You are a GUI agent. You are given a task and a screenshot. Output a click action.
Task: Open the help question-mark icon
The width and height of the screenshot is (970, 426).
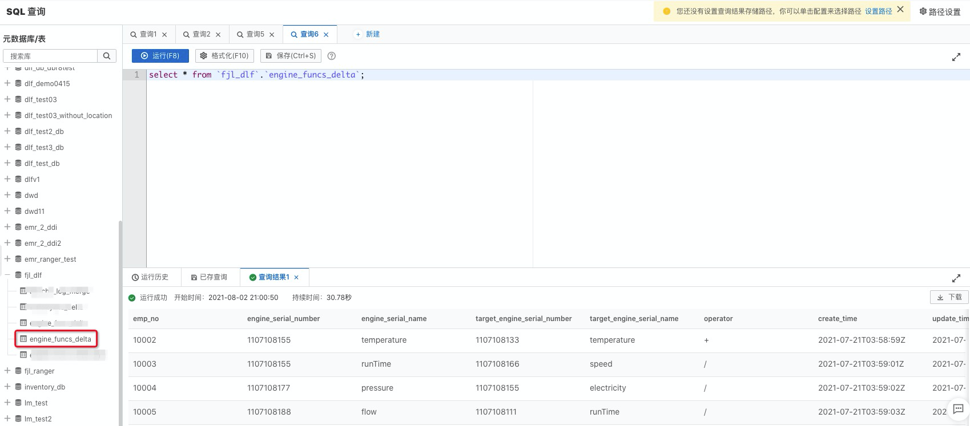332,56
